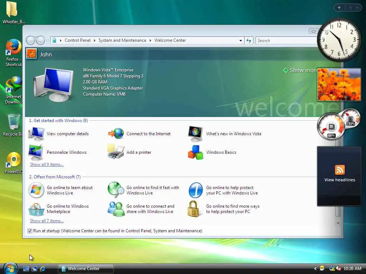The width and height of the screenshot is (366, 274).
Task: Click Get started with Windows heading
Action: 58,121
